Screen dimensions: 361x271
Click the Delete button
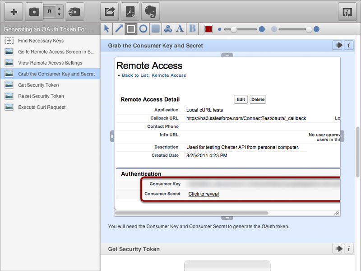tap(258, 99)
